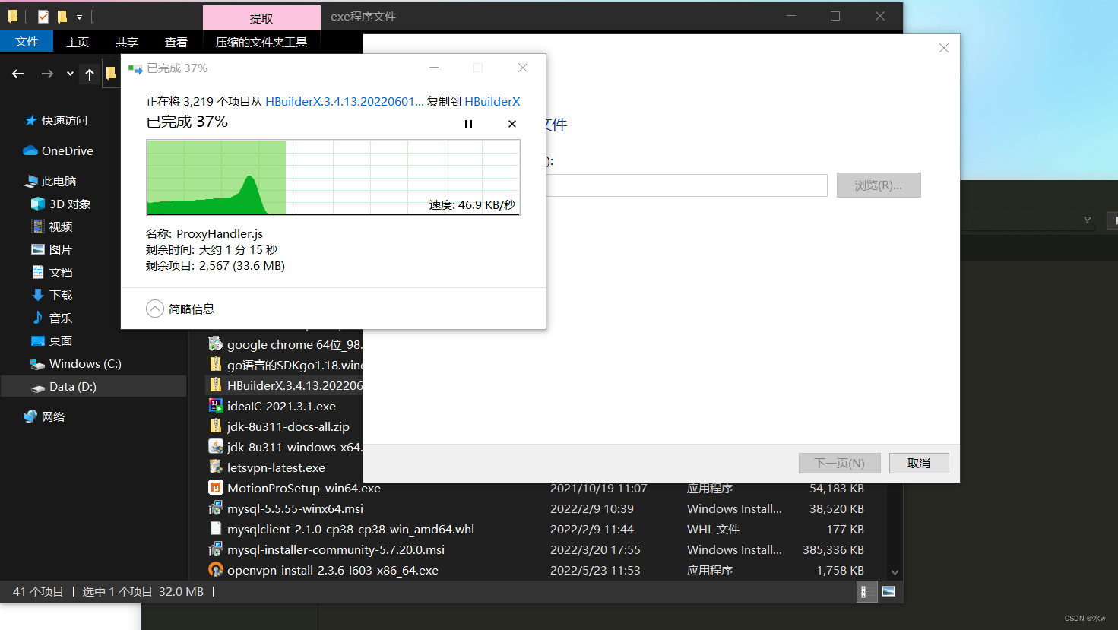
Task: Open the 提取 extraction tab
Action: [261, 16]
